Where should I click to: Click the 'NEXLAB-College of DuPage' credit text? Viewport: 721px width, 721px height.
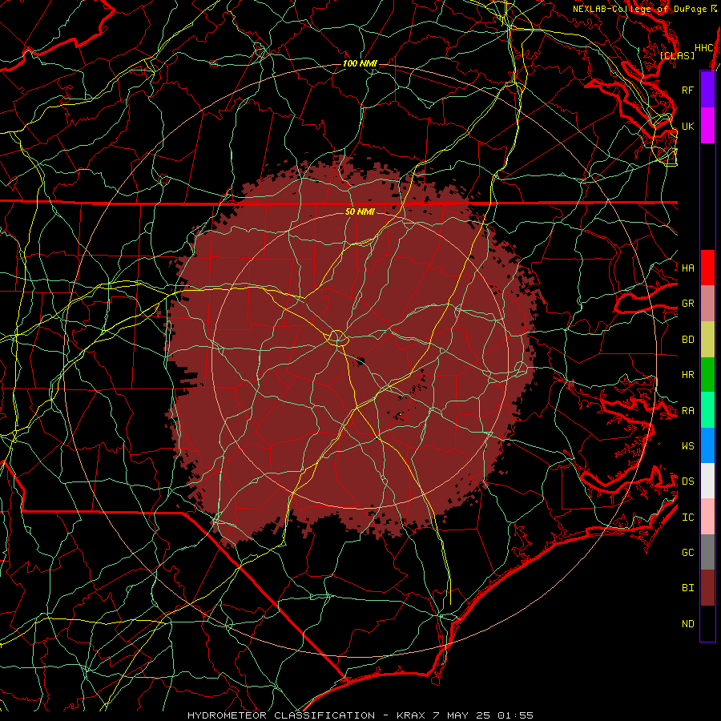[x=639, y=9]
